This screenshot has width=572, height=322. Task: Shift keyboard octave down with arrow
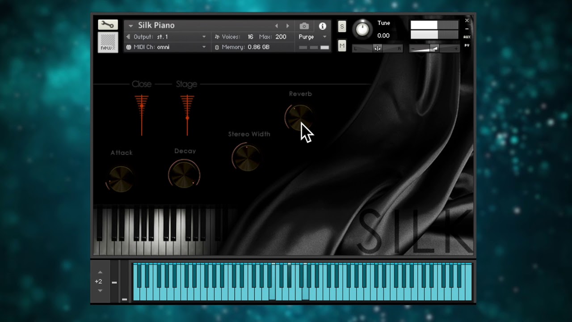[100, 291]
